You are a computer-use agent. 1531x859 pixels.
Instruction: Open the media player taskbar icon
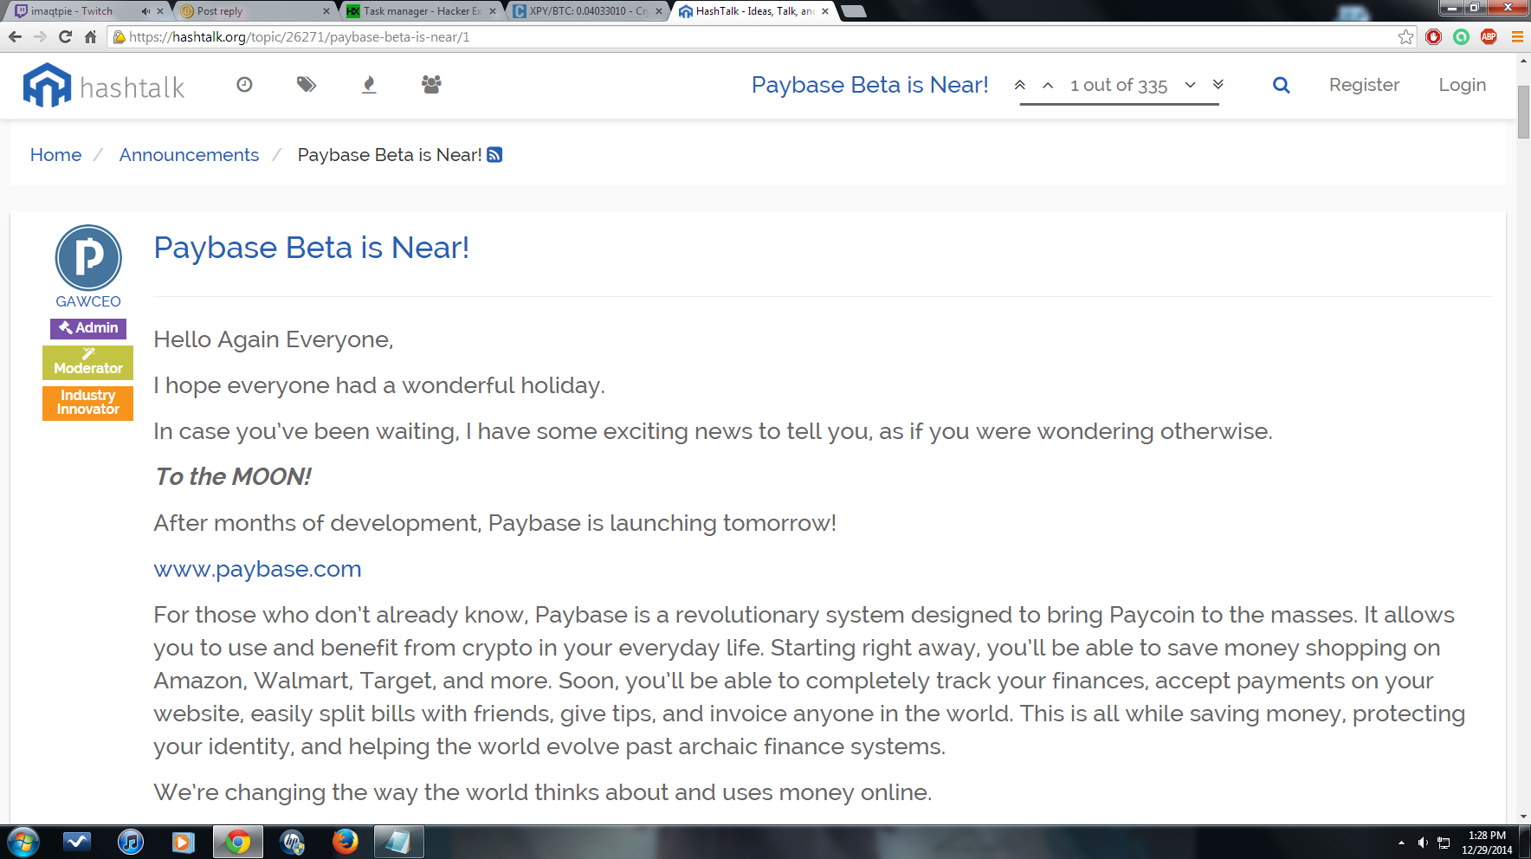point(184,842)
